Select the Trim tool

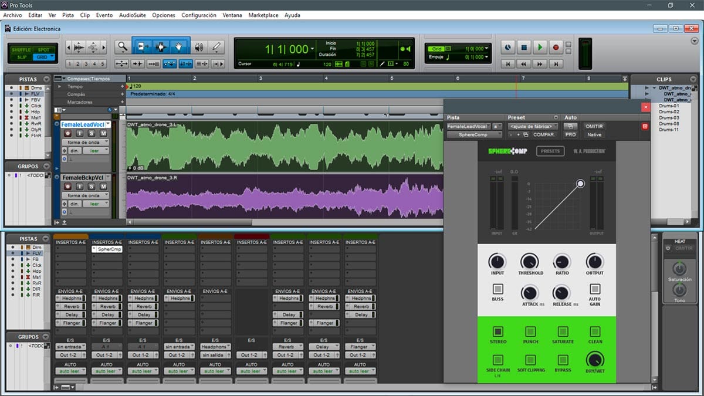click(x=143, y=47)
